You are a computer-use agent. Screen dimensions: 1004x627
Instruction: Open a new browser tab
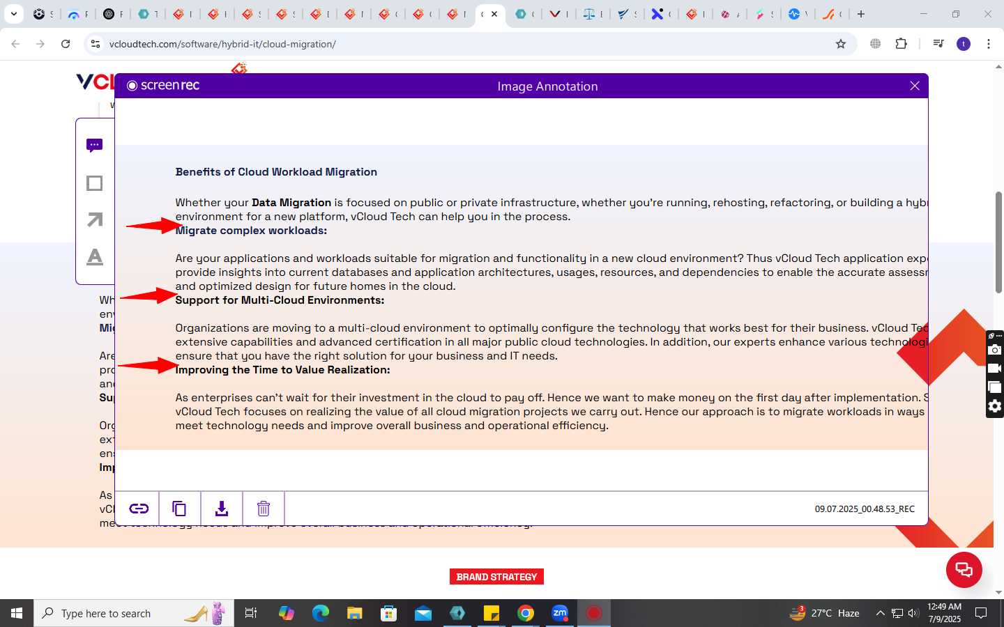[x=861, y=14]
